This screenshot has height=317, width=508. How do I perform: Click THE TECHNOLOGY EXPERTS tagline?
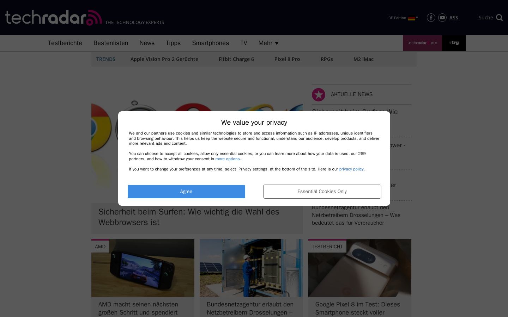click(134, 22)
